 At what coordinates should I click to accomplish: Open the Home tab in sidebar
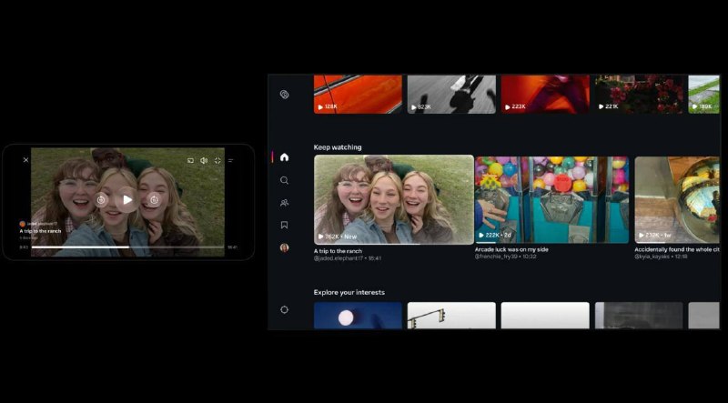pos(284,157)
